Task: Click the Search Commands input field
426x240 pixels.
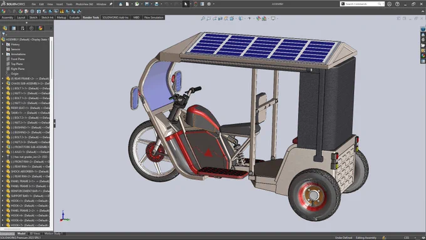Action: (361, 4)
